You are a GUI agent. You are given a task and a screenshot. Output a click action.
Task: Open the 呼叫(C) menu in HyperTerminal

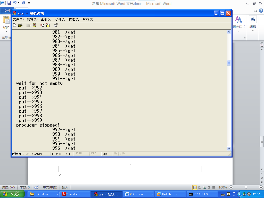(60, 19)
